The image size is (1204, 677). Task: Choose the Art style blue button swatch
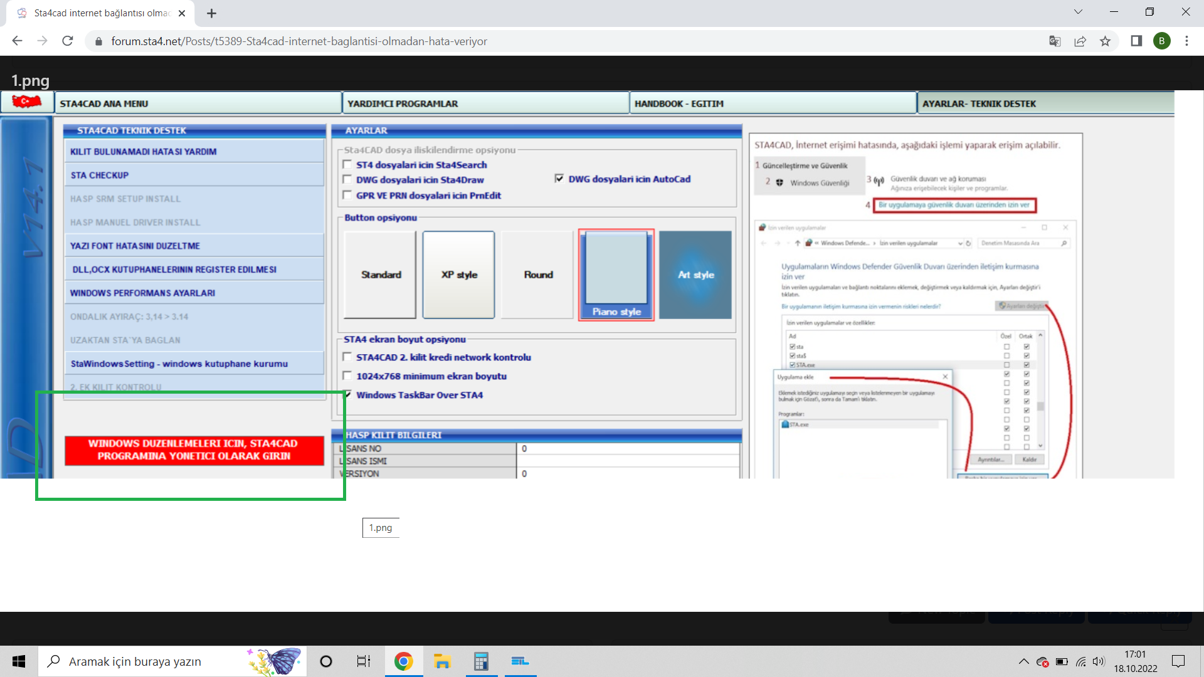pyautogui.click(x=695, y=275)
